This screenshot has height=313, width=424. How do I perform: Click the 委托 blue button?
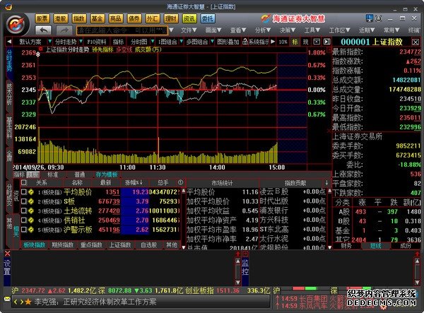[x=208, y=18]
